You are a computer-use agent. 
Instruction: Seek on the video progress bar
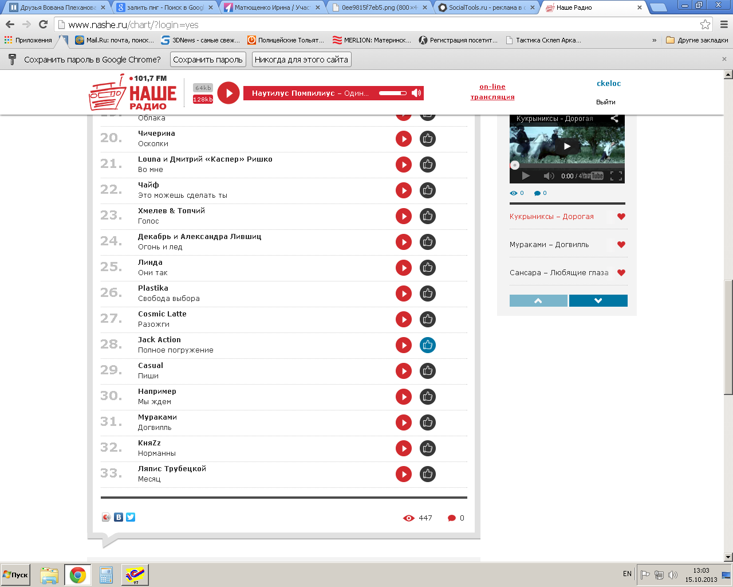click(x=567, y=166)
